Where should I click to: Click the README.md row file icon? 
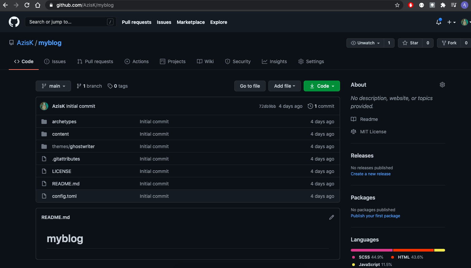pyautogui.click(x=44, y=184)
